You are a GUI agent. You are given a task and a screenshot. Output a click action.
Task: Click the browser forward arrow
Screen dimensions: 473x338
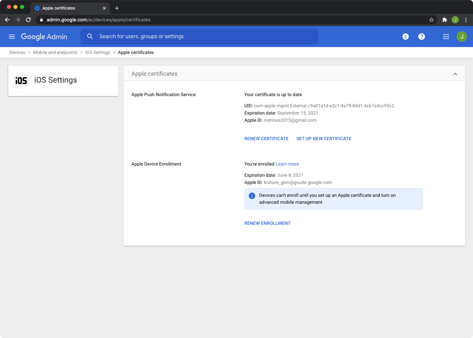point(18,20)
